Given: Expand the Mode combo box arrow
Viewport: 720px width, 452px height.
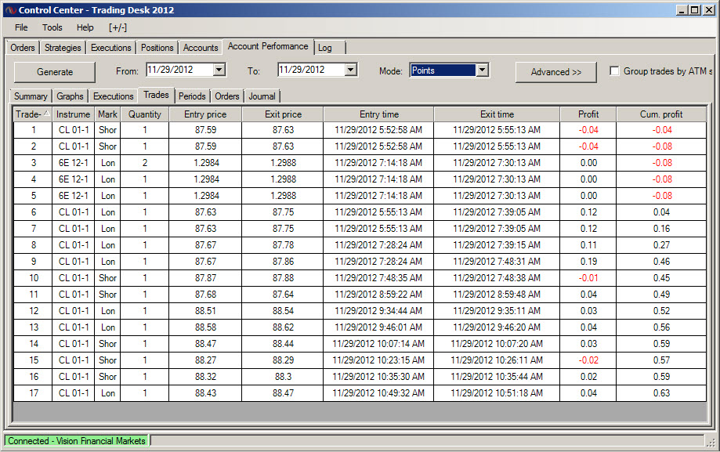Looking at the screenshot, I should (x=482, y=71).
